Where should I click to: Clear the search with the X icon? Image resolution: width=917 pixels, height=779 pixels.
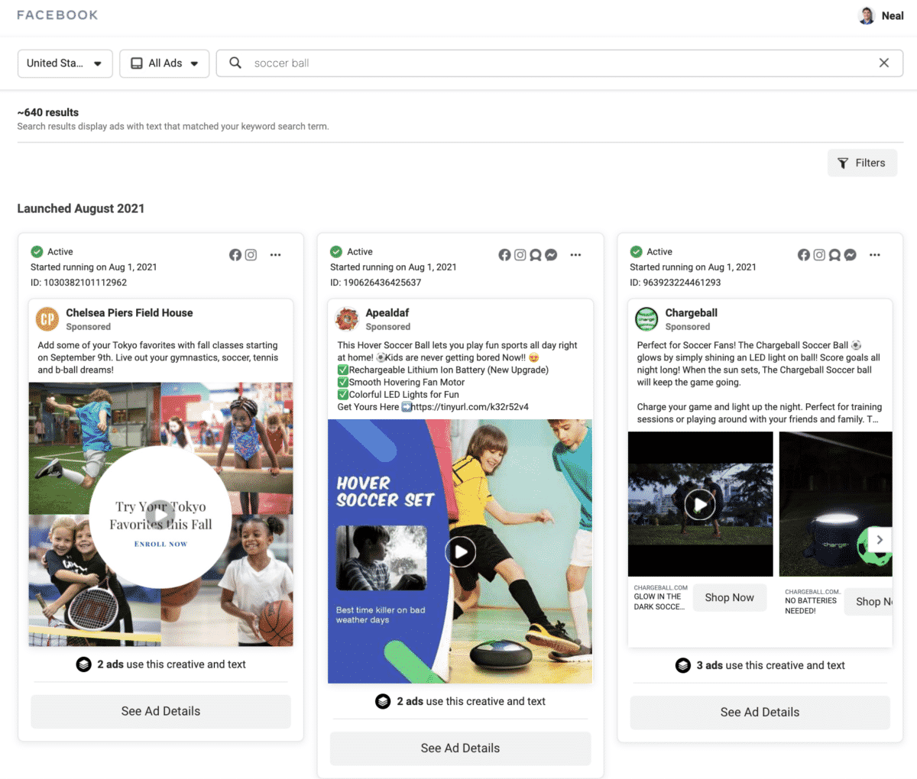pos(884,63)
